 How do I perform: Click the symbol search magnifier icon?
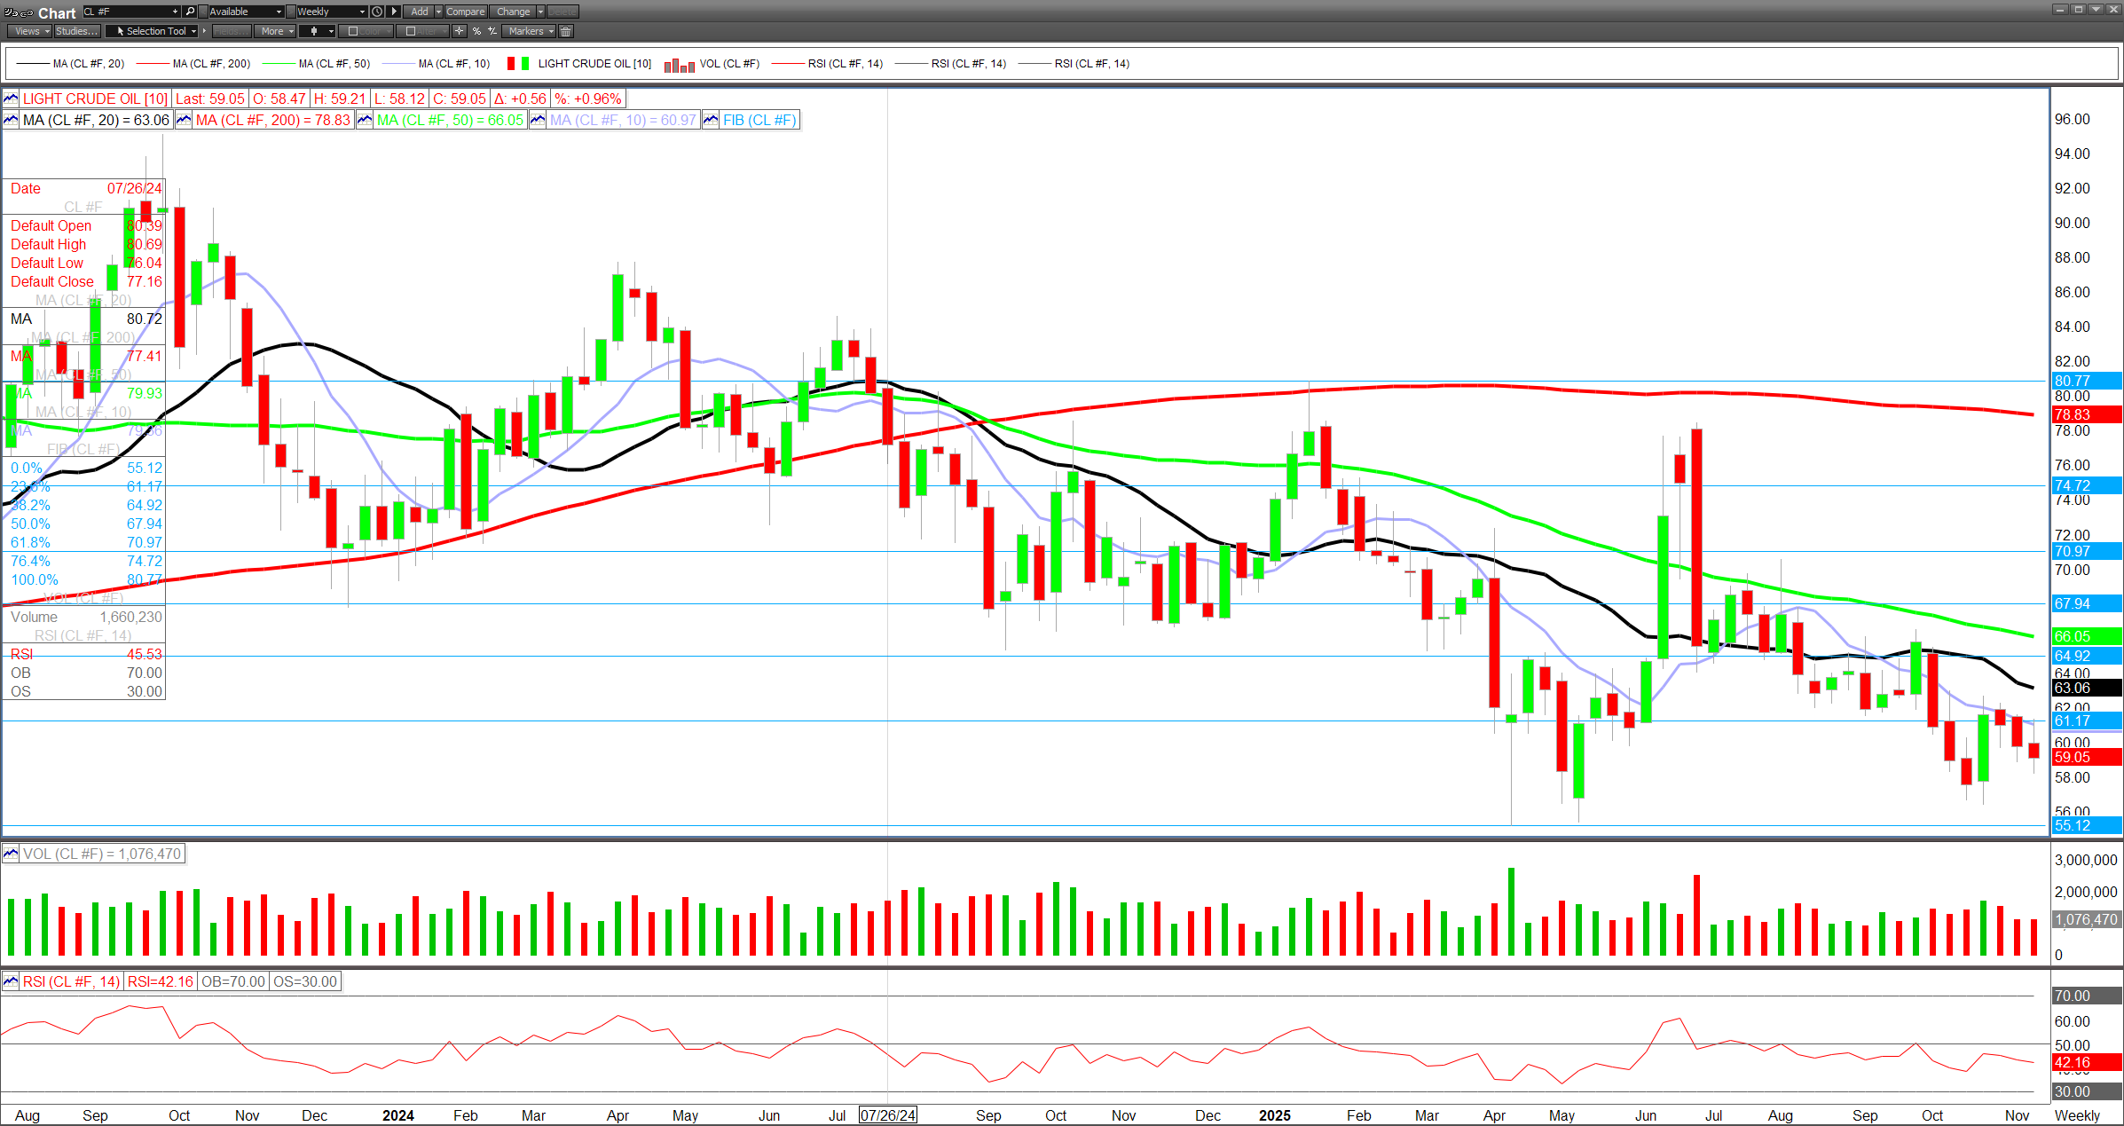(190, 12)
